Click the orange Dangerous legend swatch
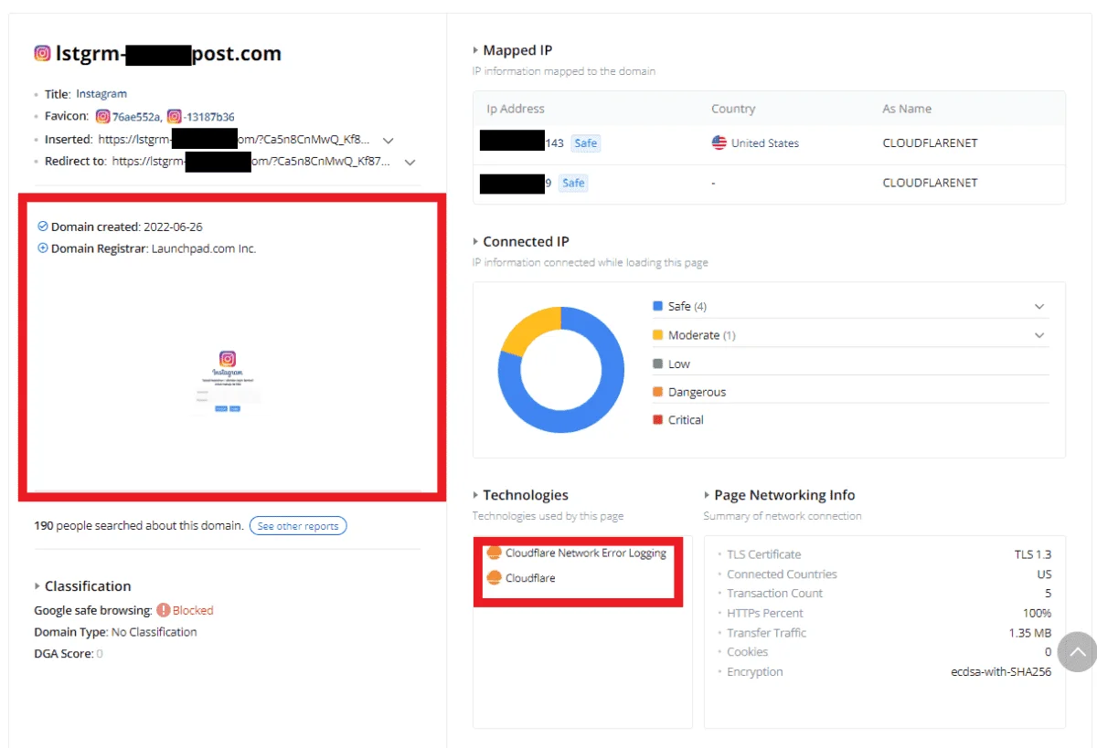1097x748 pixels. 657,392
